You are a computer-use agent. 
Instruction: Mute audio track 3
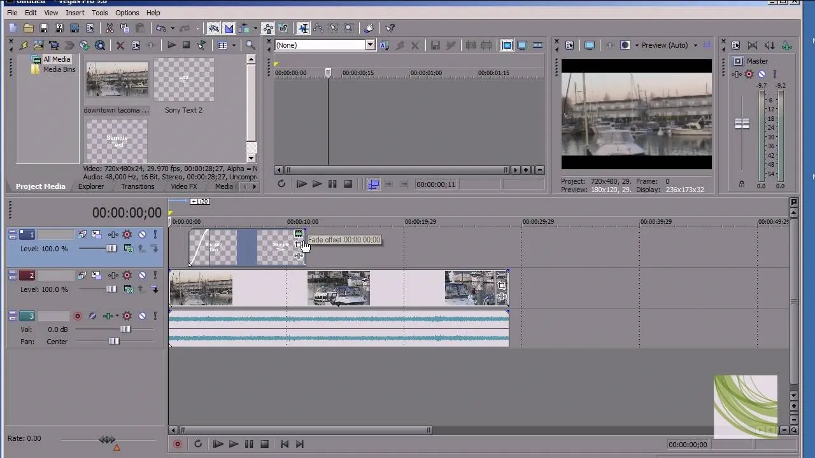[x=142, y=316]
